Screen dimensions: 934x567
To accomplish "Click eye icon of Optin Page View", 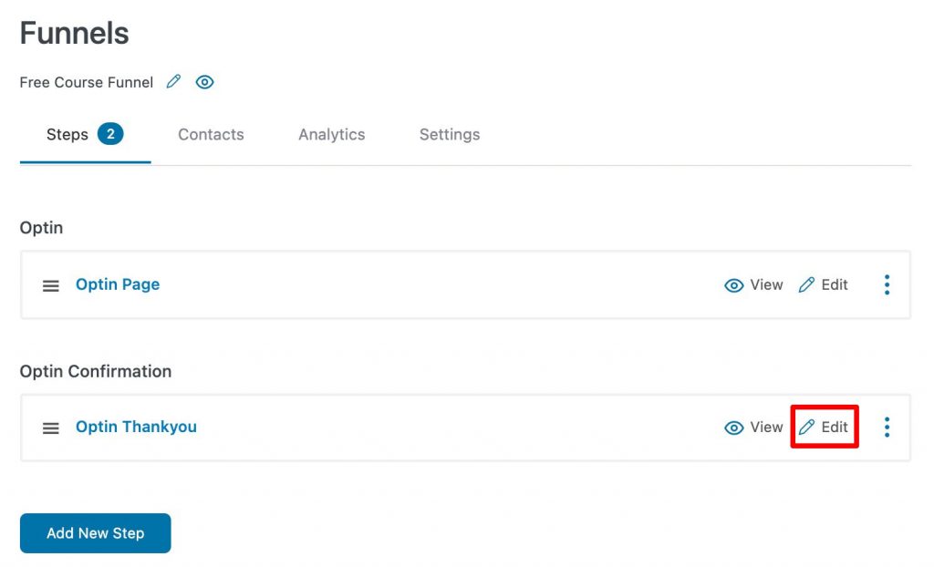I will click(734, 286).
